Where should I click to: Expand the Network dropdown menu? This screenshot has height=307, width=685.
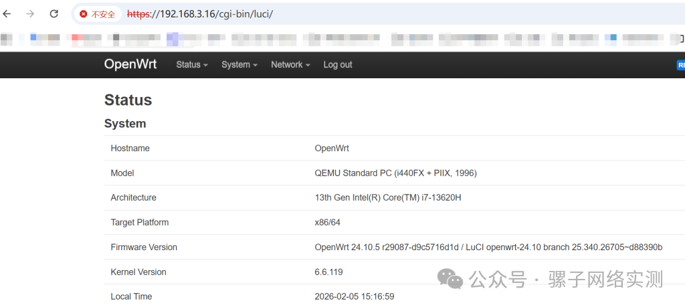pyautogui.click(x=290, y=65)
